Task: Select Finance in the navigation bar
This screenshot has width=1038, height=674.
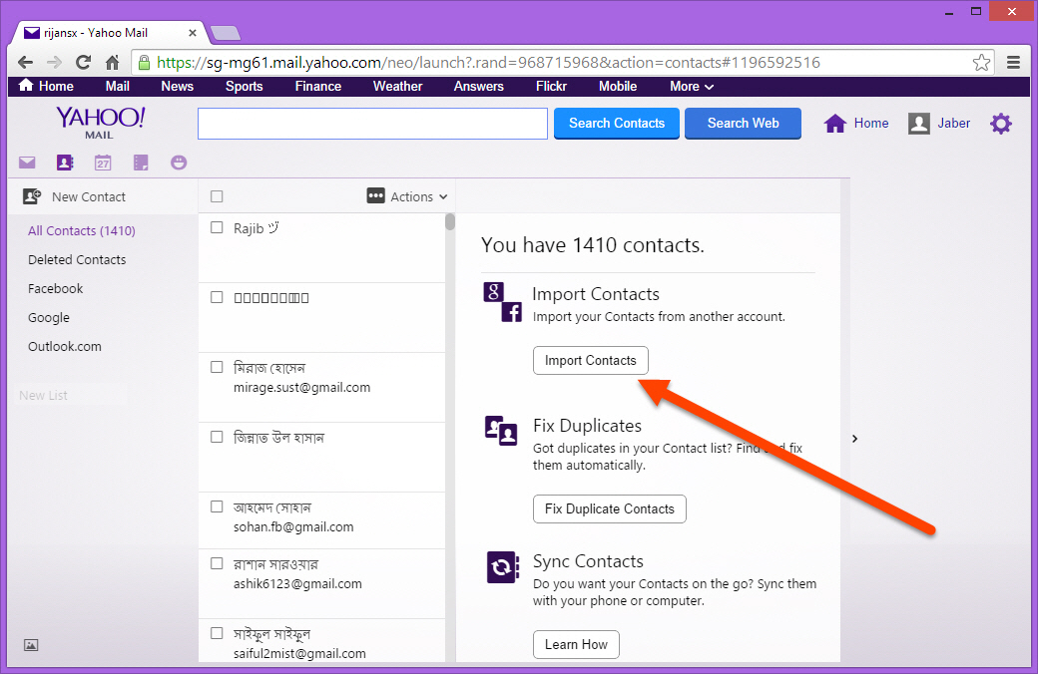Action: [317, 87]
